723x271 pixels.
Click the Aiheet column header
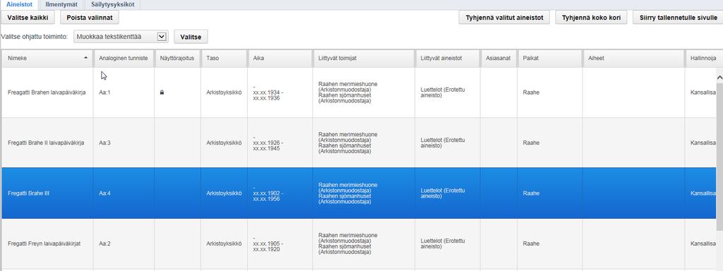(633, 59)
